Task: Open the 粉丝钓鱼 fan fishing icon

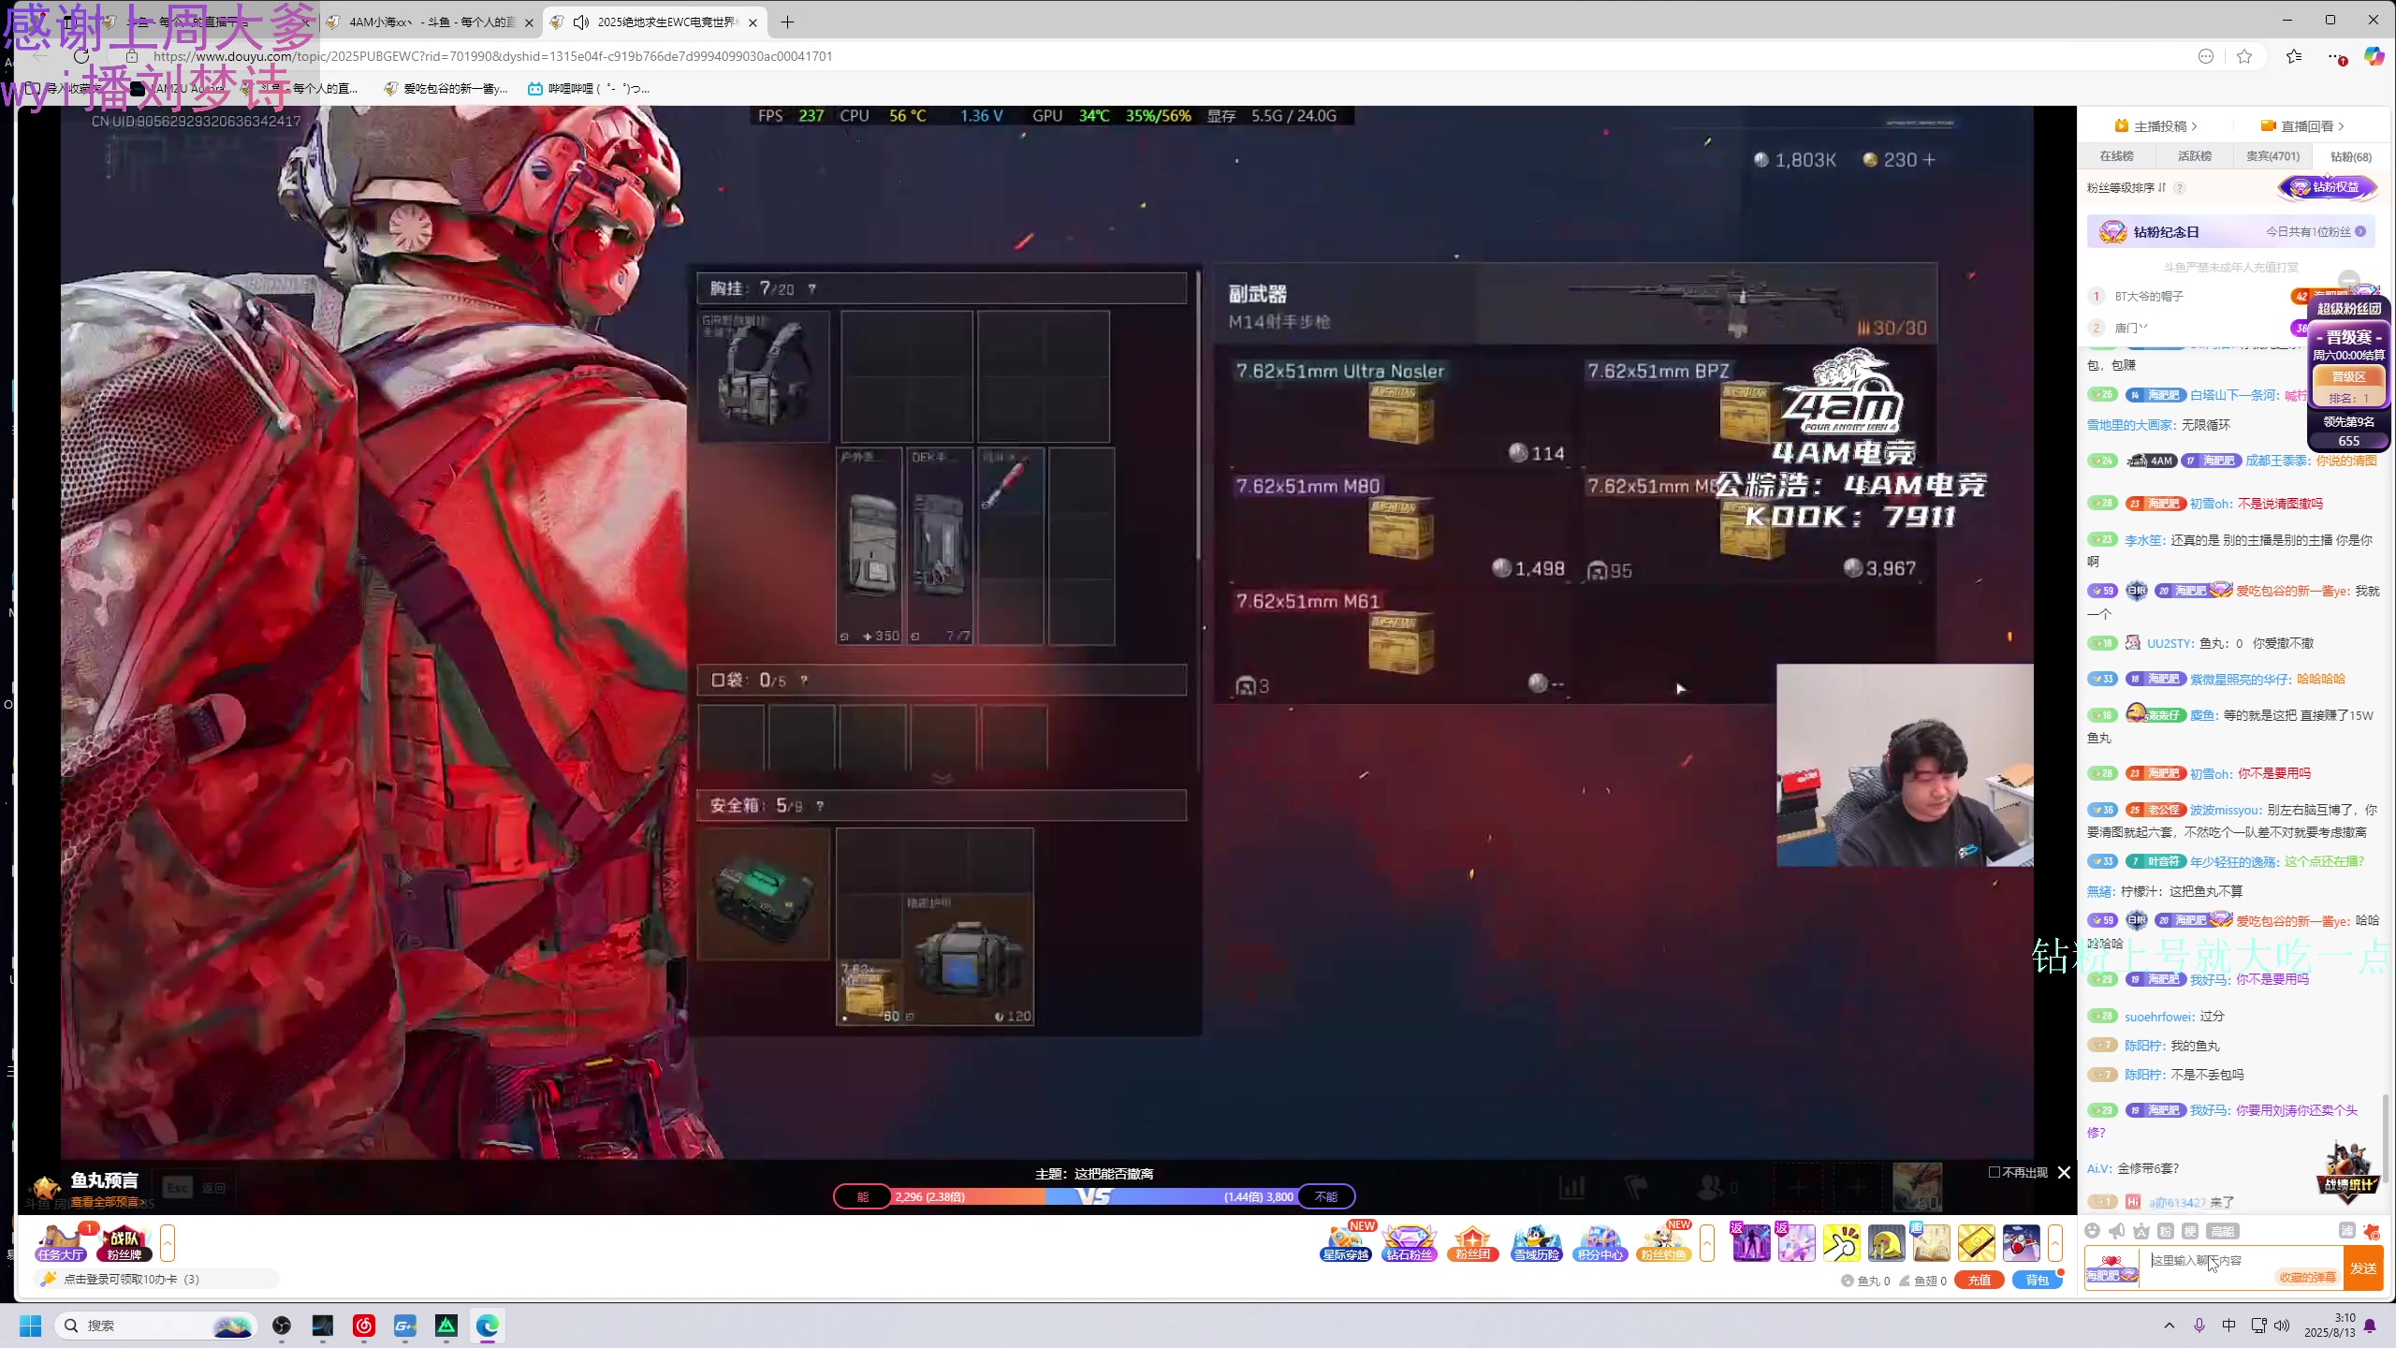Action: coord(1663,1243)
